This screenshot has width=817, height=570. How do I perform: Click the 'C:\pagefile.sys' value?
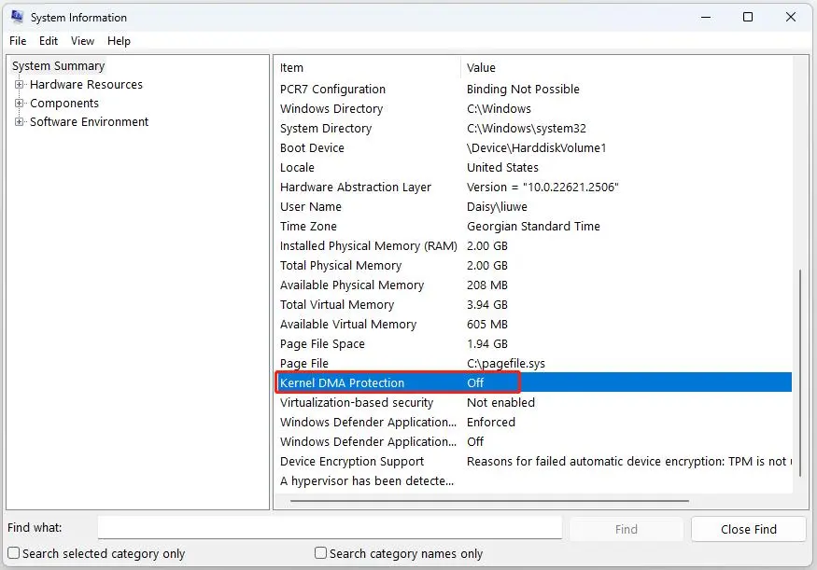click(x=505, y=363)
